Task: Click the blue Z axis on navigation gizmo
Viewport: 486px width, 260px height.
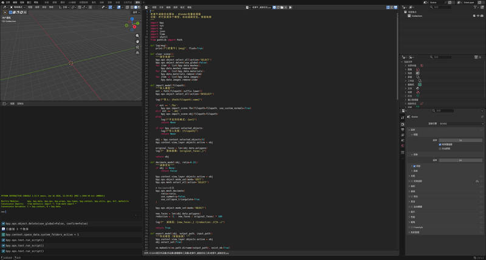Action: tap(132, 19)
